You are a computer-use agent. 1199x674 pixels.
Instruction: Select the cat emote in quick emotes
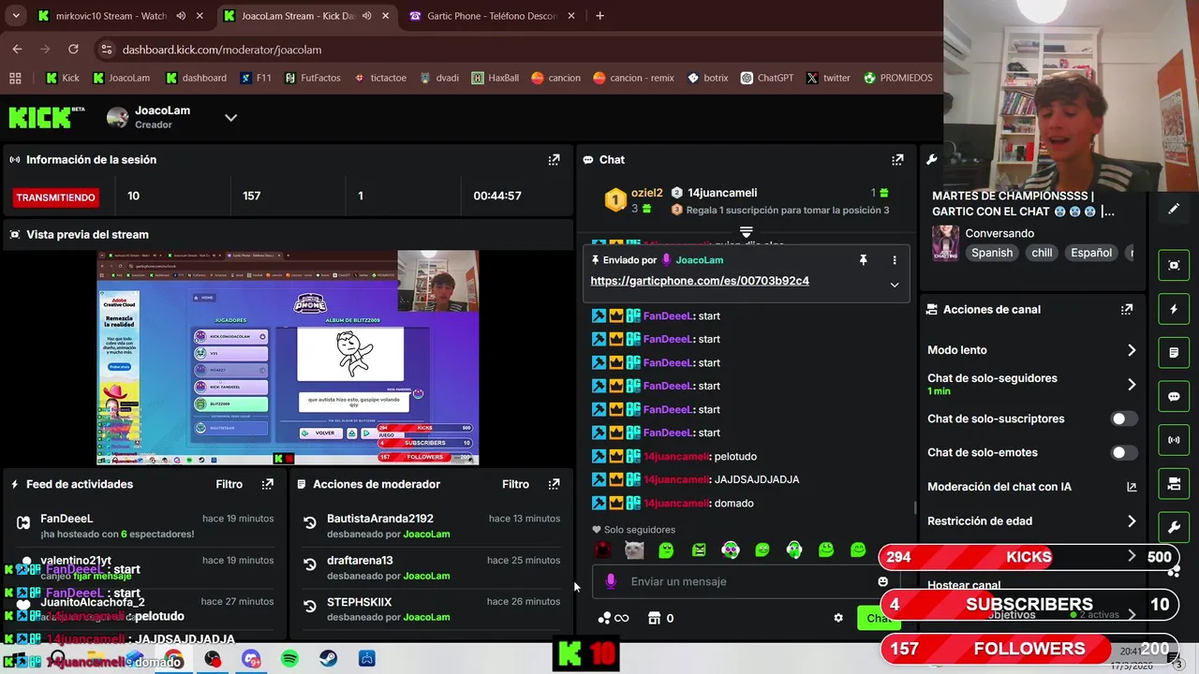click(634, 550)
